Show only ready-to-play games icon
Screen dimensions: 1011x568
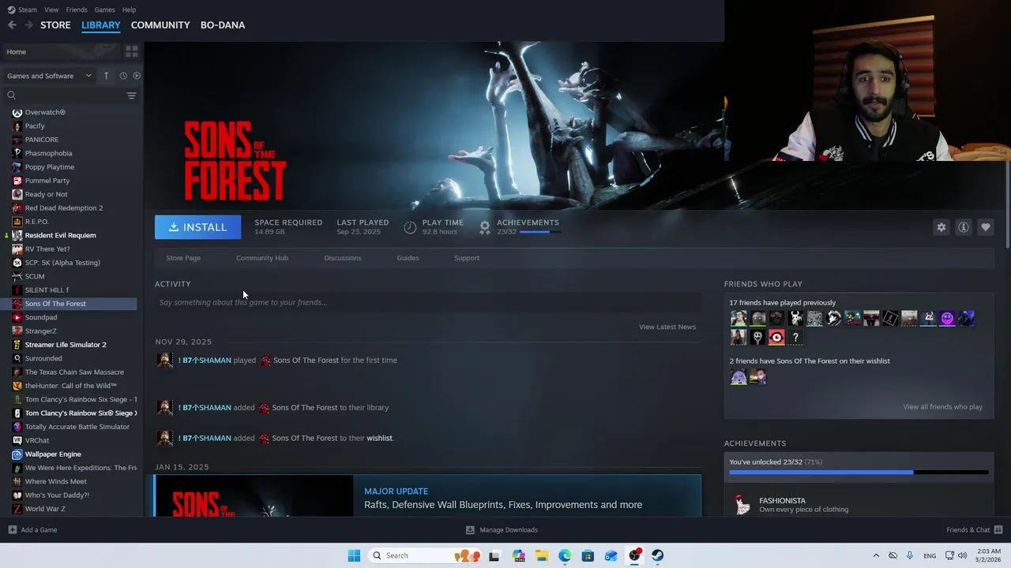(x=137, y=76)
